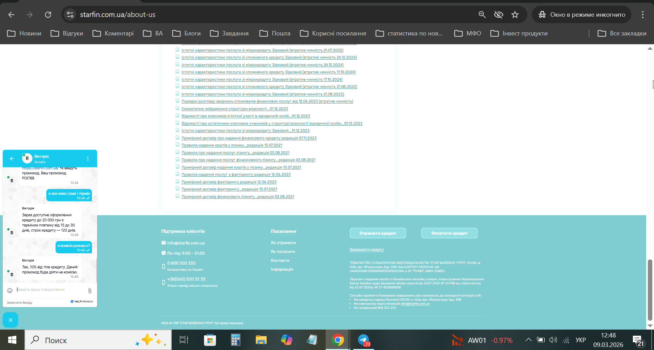This screenshot has height=350, width=654.
Task: Open the Як отримати footer link
Action: (283, 243)
